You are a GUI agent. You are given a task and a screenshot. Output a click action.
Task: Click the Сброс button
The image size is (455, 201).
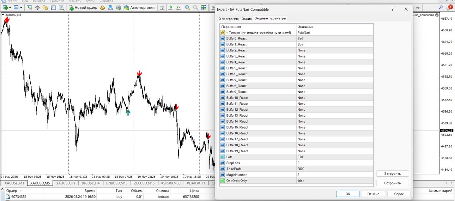click(399, 194)
